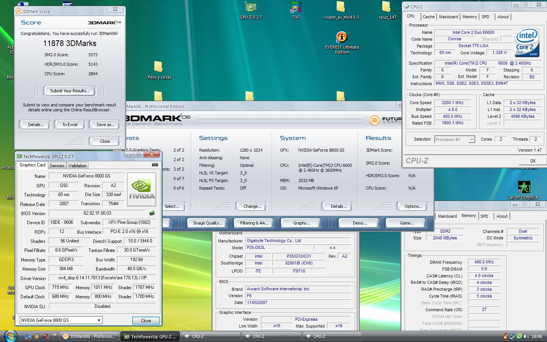Open the cpuz_147 folder icon
The height and width of the screenshot is (342, 547).
(387, 10)
